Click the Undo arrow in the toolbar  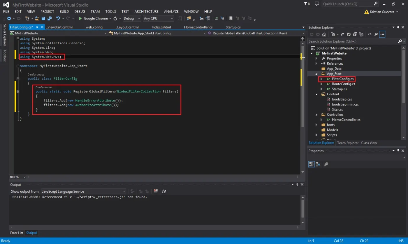point(58,18)
